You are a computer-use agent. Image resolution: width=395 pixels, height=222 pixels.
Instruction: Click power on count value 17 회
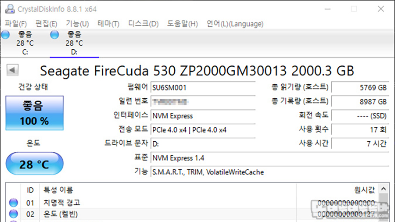click(360, 130)
